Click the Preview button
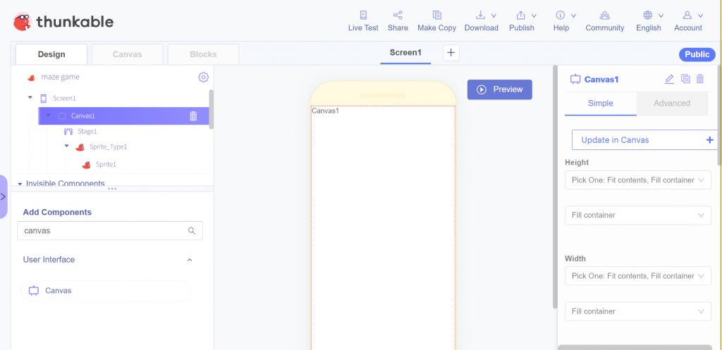Image resolution: width=722 pixels, height=350 pixels. tap(499, 89)
